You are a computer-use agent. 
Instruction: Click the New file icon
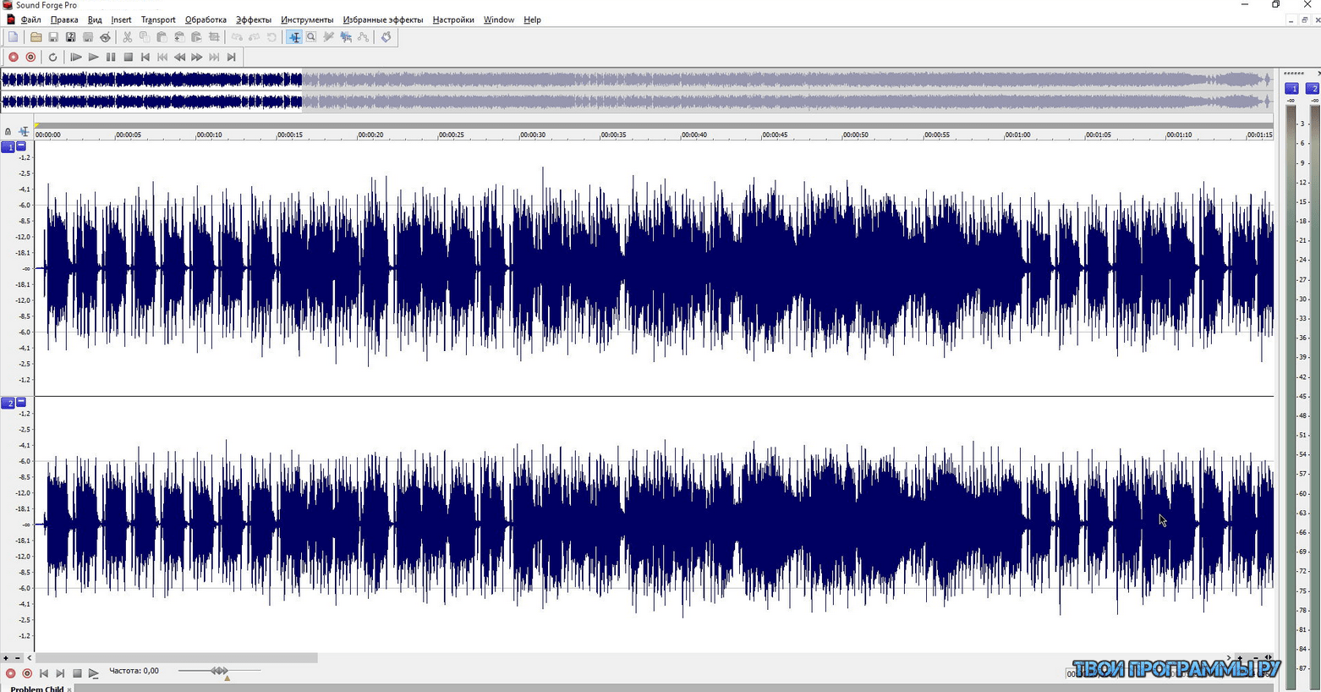point(13,37)
